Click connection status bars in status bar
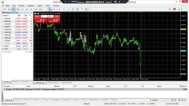189x106 pixels. (167, 104)
